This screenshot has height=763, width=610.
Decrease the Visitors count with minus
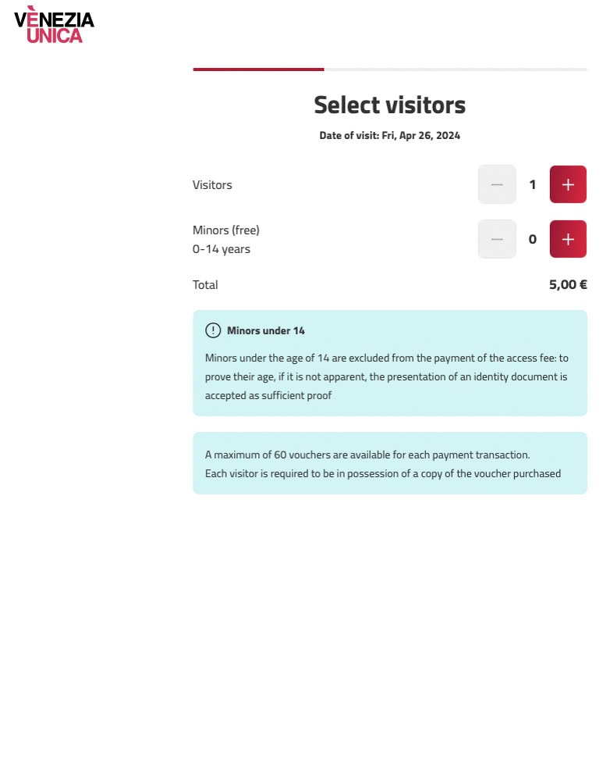497,184
